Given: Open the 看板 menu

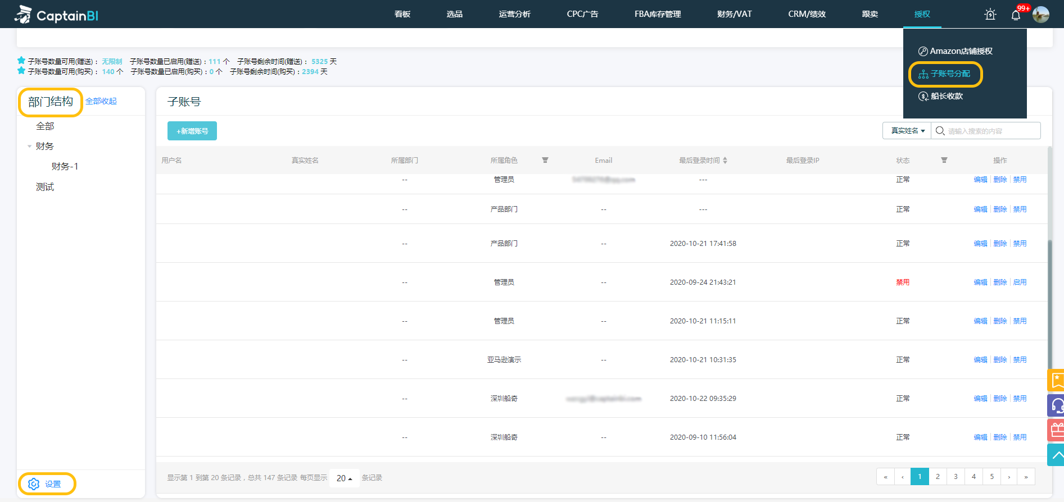Looking at the screenshot, I should (x=402, y=14).
